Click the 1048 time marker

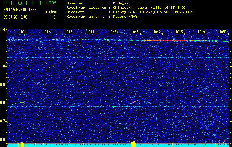(179, 32)
